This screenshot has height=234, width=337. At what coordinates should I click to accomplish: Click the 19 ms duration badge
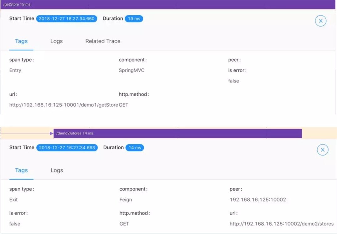click(134, 19)
